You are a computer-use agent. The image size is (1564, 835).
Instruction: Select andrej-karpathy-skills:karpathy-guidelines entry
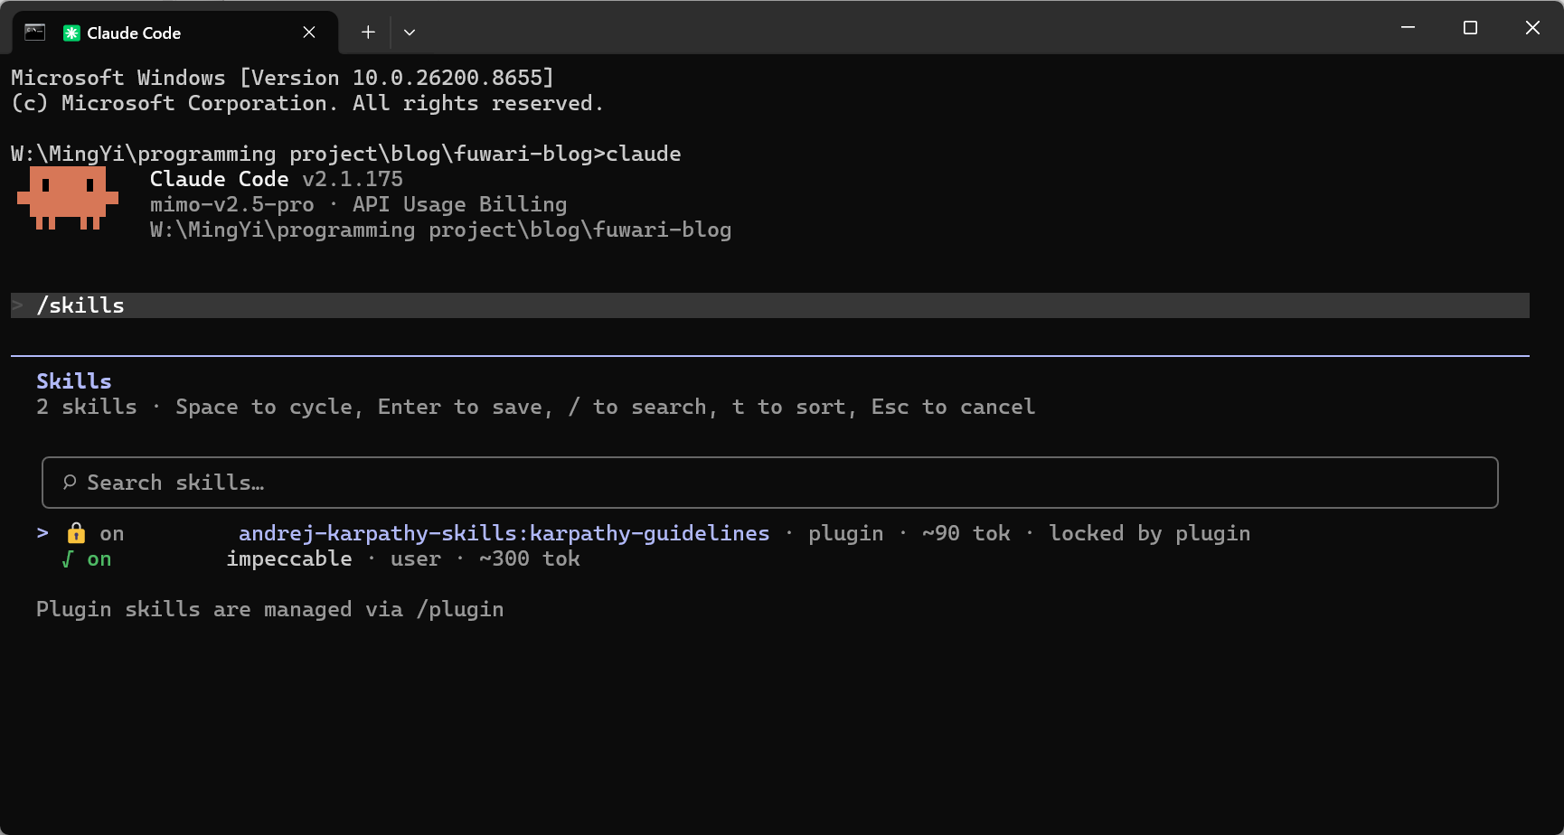[504, 533]
